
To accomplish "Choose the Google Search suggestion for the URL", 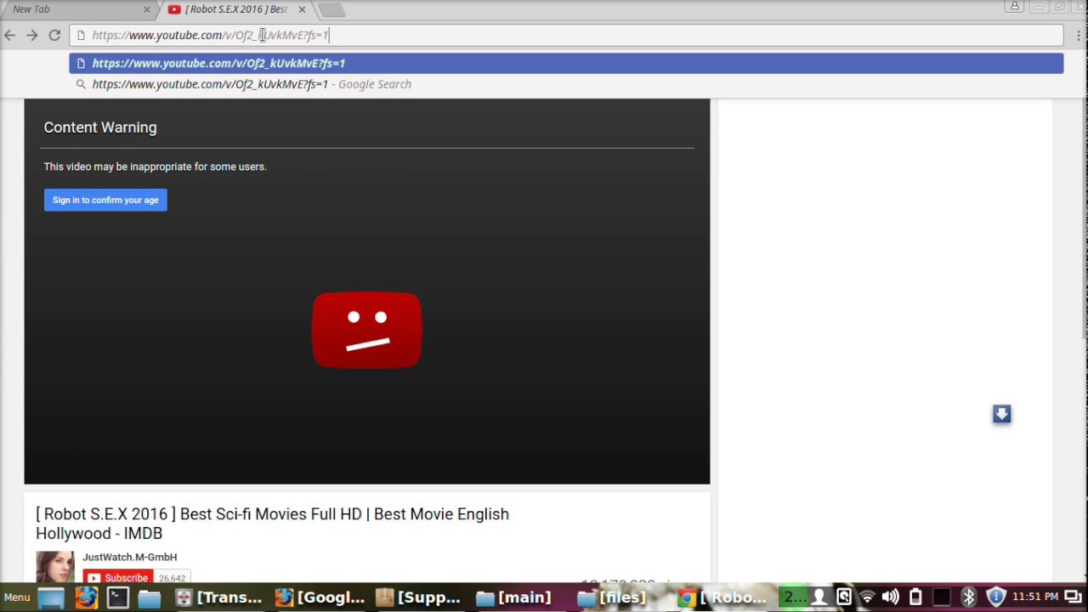I will coord(566,84).
